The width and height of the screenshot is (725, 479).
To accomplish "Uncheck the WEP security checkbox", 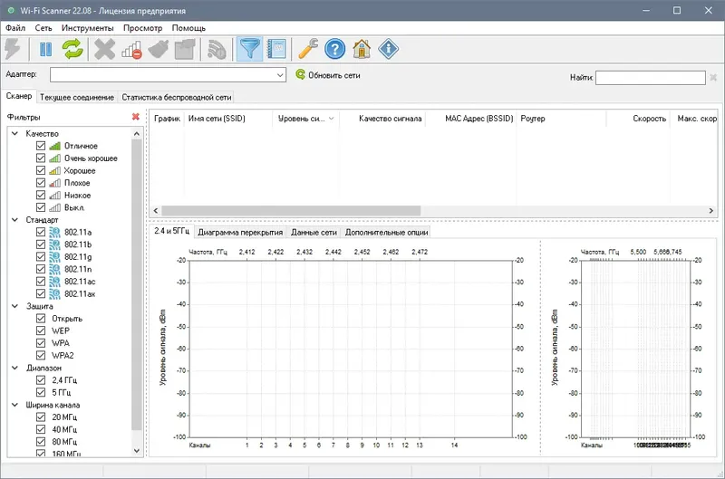I will click(x=41, y=331).
